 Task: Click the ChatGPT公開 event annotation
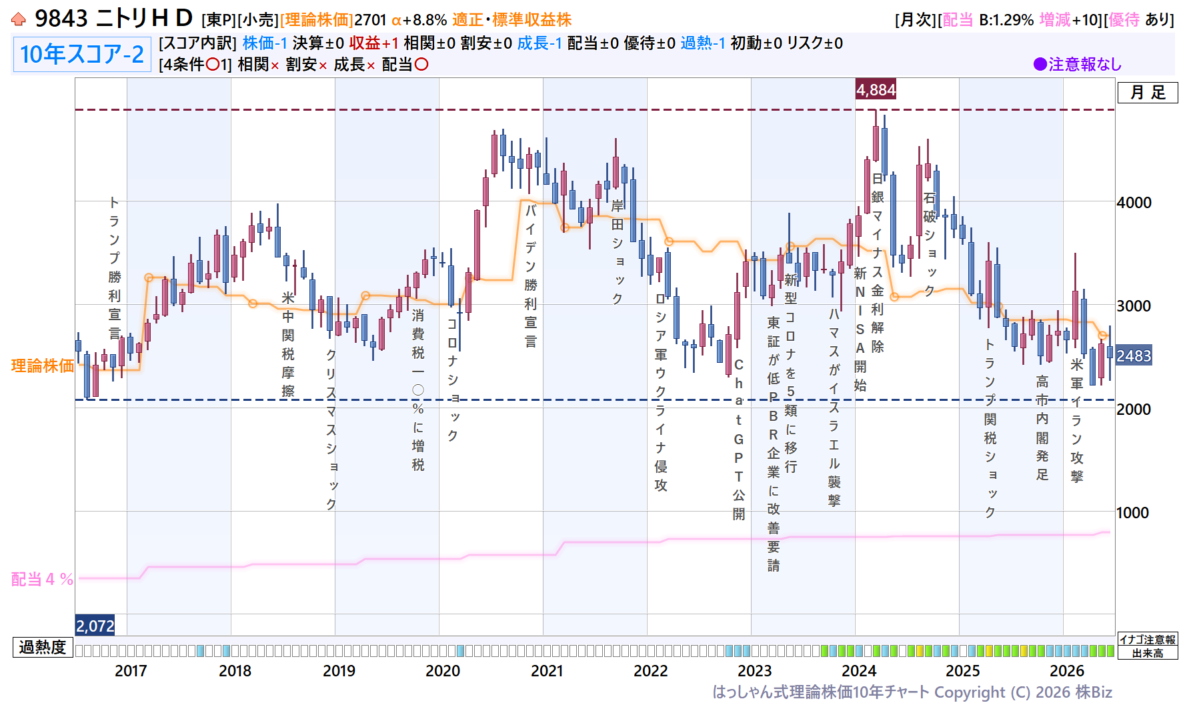[x=739, y=440]
